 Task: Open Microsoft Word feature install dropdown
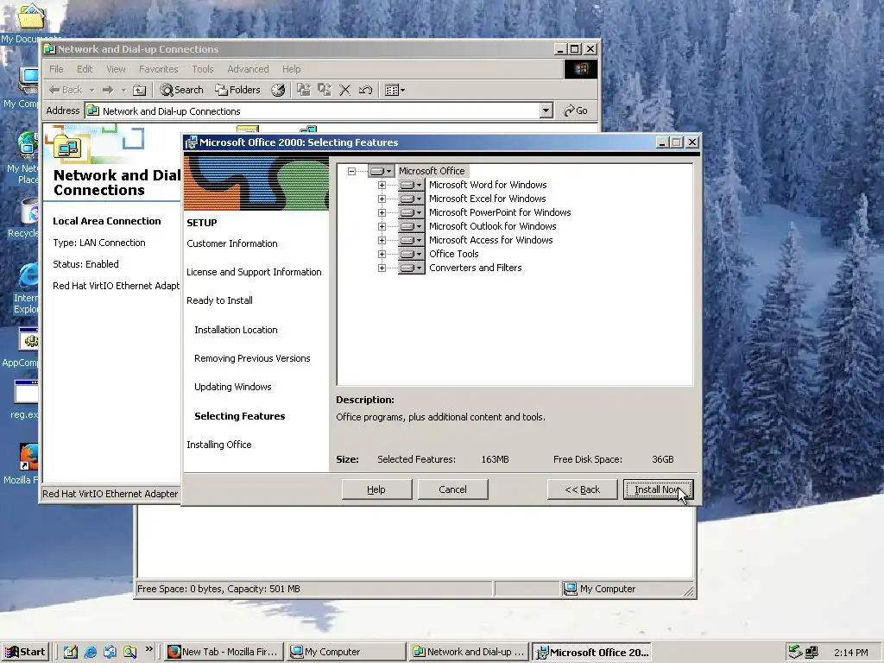412,185
